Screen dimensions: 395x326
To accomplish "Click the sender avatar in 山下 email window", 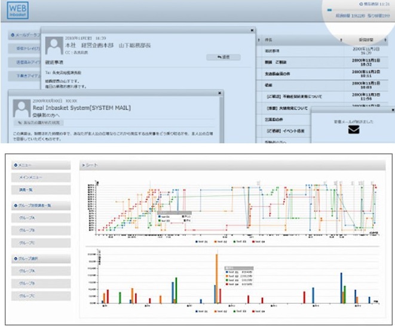I will pos(54,45).
